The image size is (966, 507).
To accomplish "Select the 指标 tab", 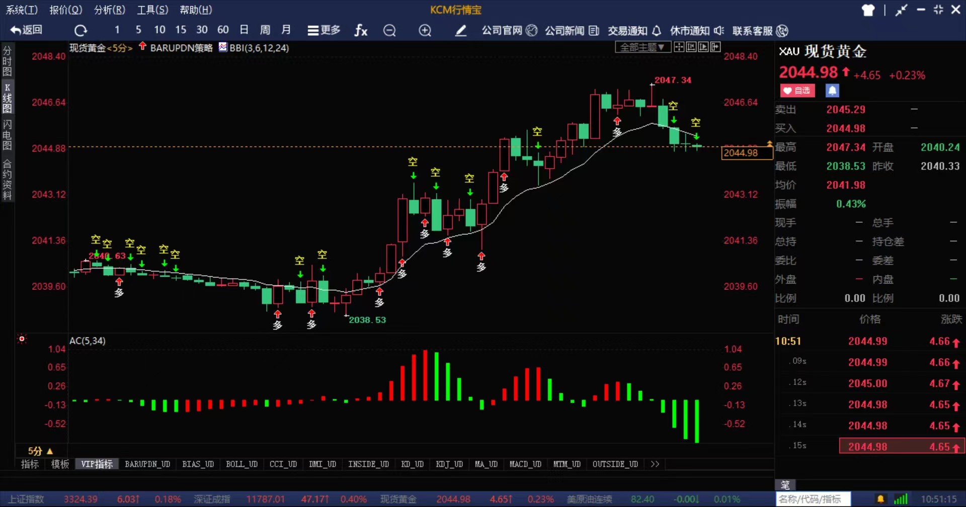I will [30, 464].
